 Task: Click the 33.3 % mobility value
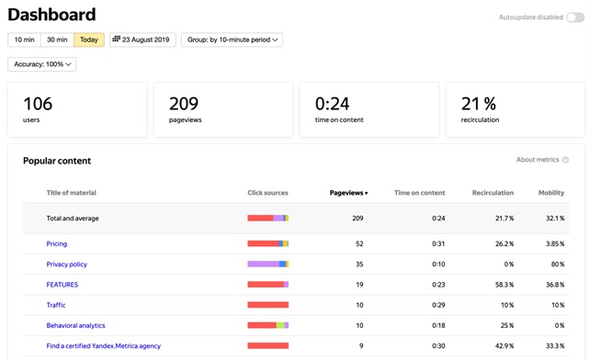555,345
